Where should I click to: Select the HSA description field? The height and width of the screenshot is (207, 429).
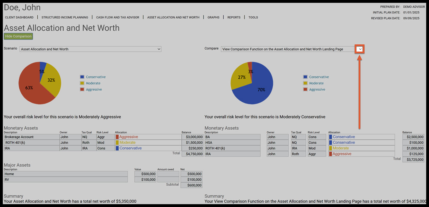click(x=232, y=142)
